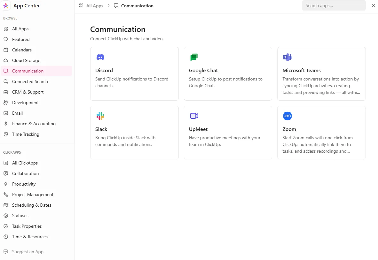Click the Finance & Accounting dollar icon
This screenshot has width=378, height=260.
tap(6, 124)
